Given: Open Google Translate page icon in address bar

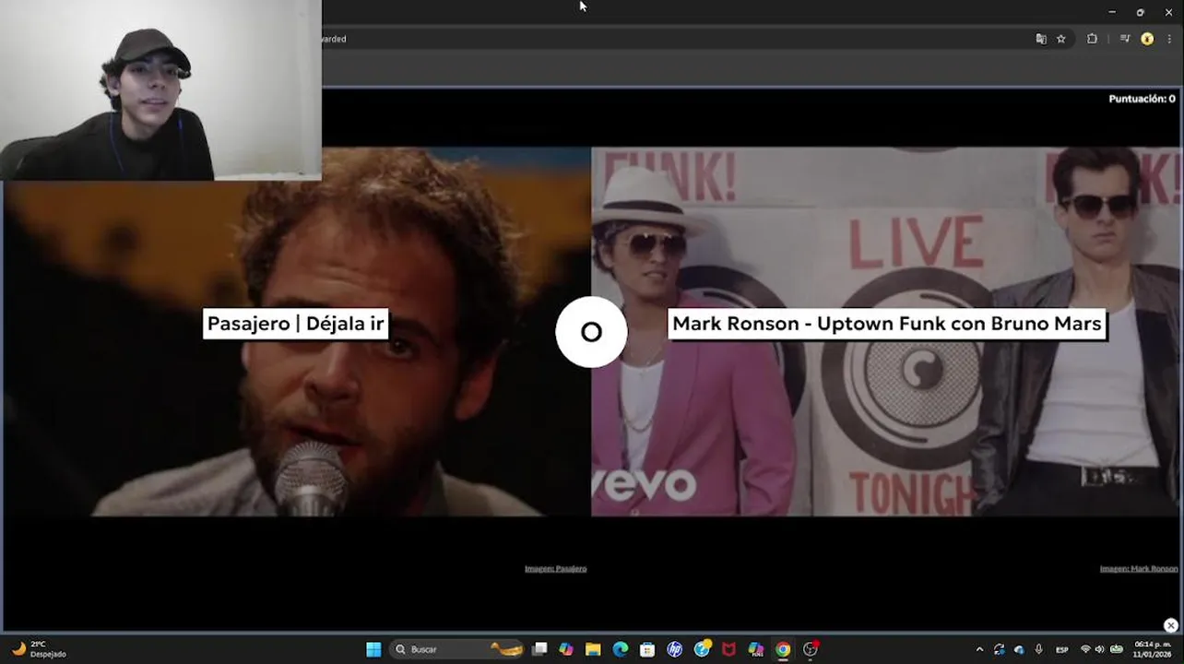Looking at the screenshot, I should tap(1041, 39).
